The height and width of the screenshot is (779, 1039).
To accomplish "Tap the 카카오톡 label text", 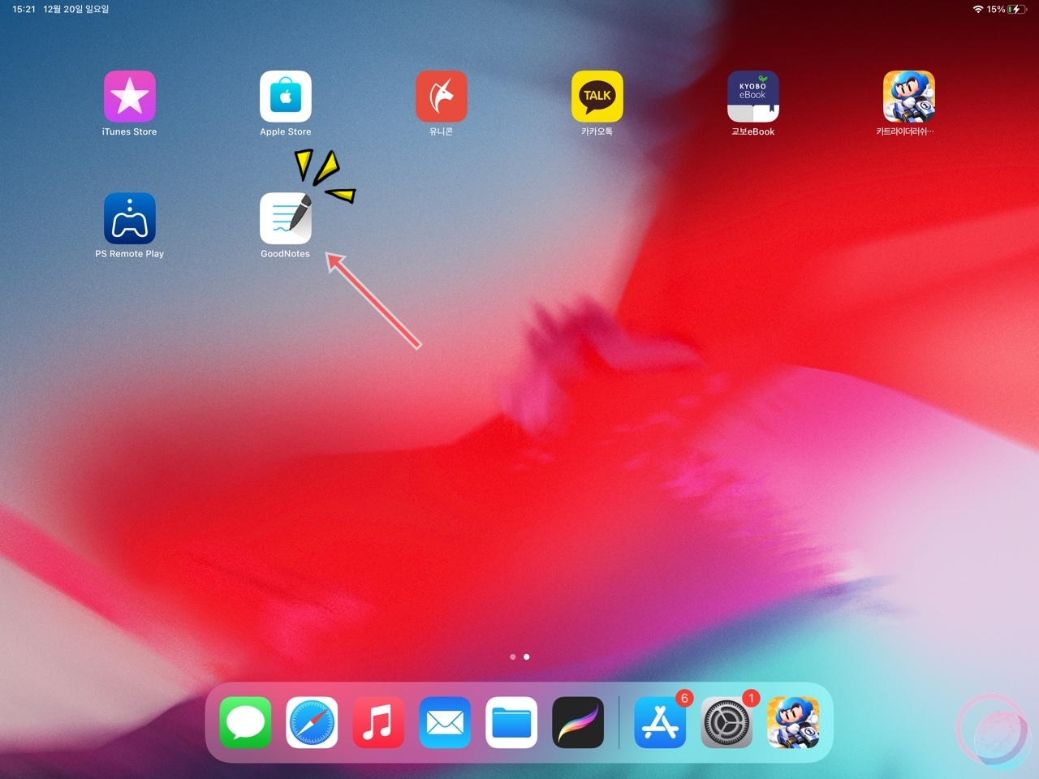I will pyautogui.click(x=597, y=131).
